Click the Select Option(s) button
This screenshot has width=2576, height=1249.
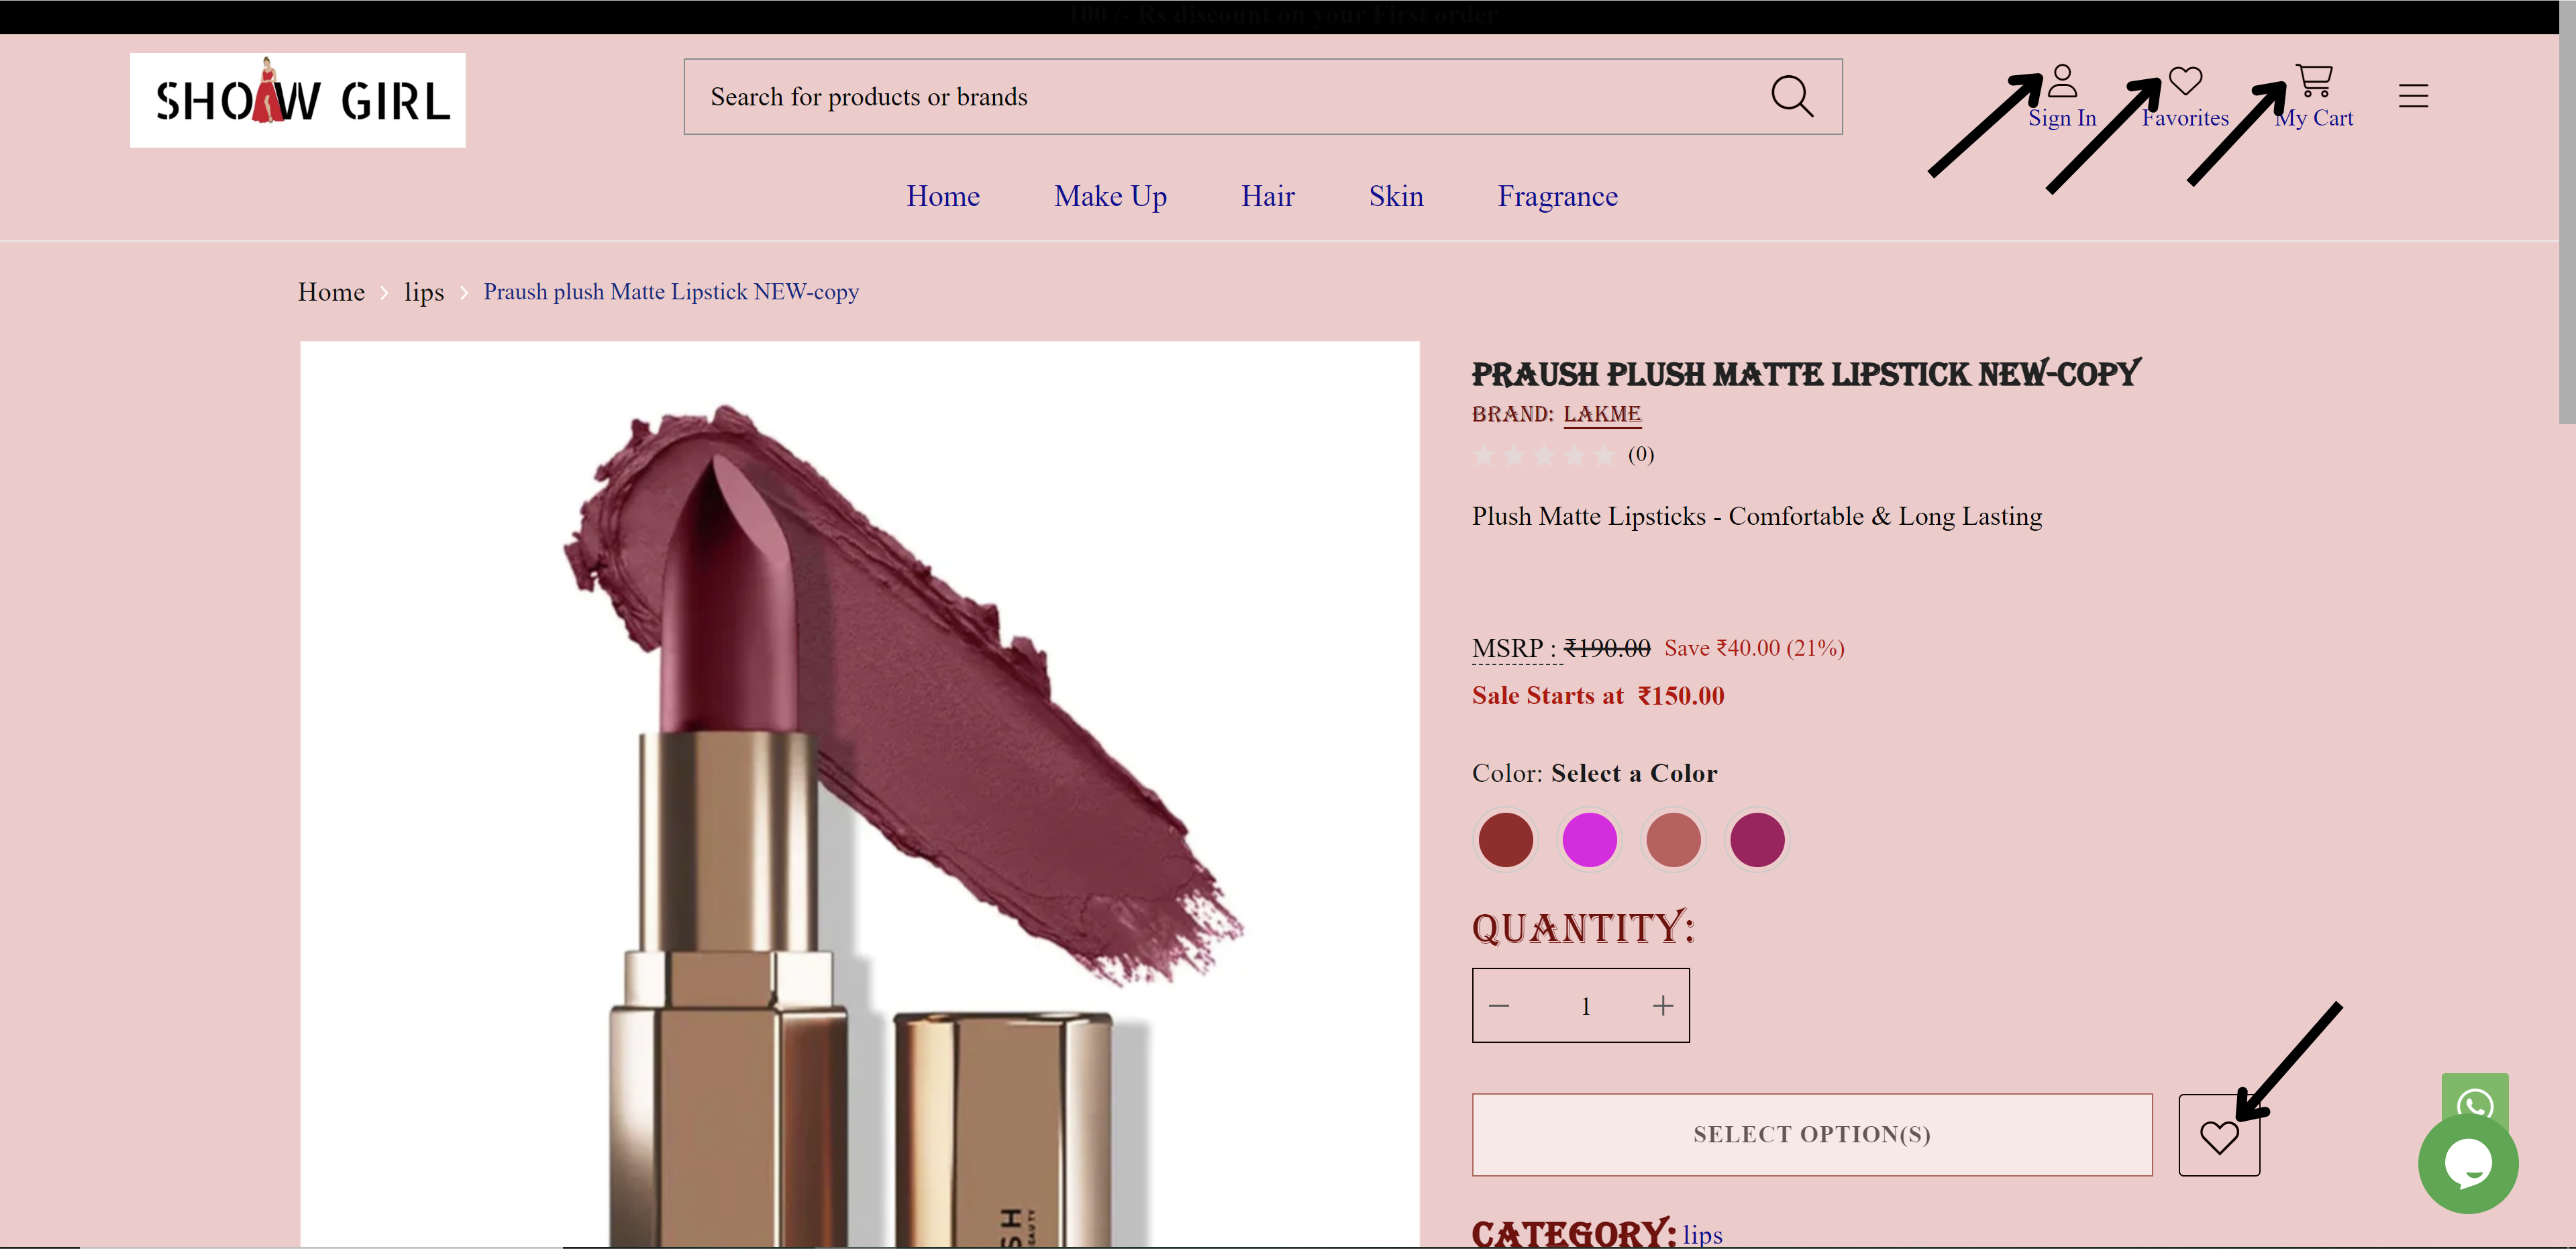click(1812, 1135)
